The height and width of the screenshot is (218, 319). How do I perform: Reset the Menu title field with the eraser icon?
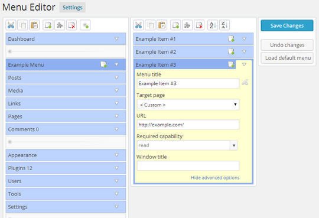click(245, 83)
